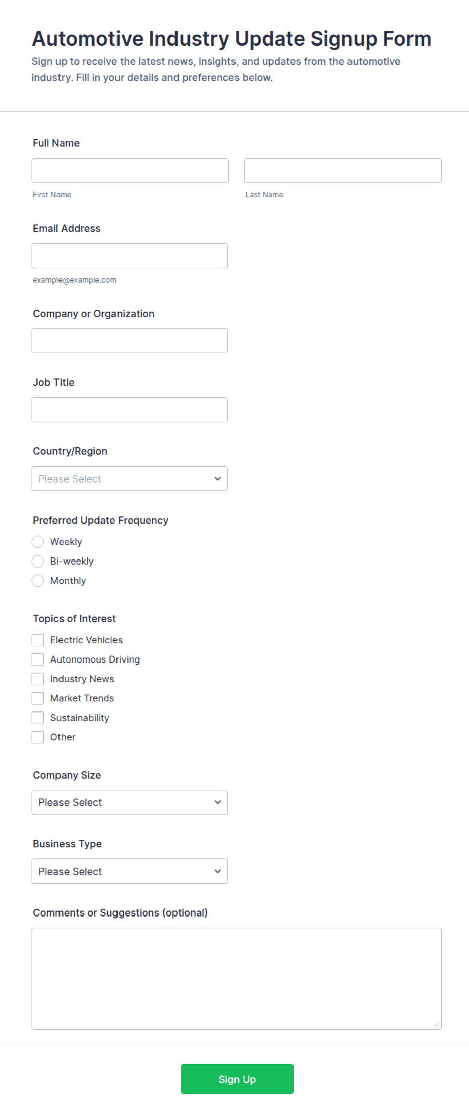Check the Market Trends option
469x1119 pixels.
(x=38, y=698)
